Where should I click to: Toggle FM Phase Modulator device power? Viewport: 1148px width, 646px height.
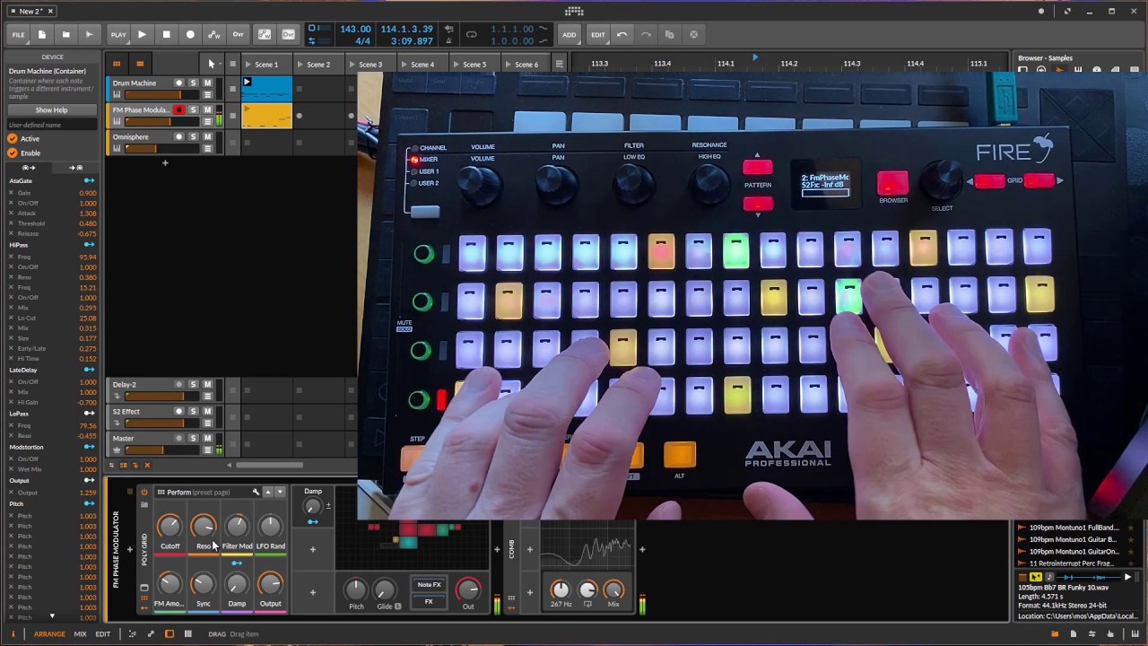pyautogui.click(x=143, y=492)
